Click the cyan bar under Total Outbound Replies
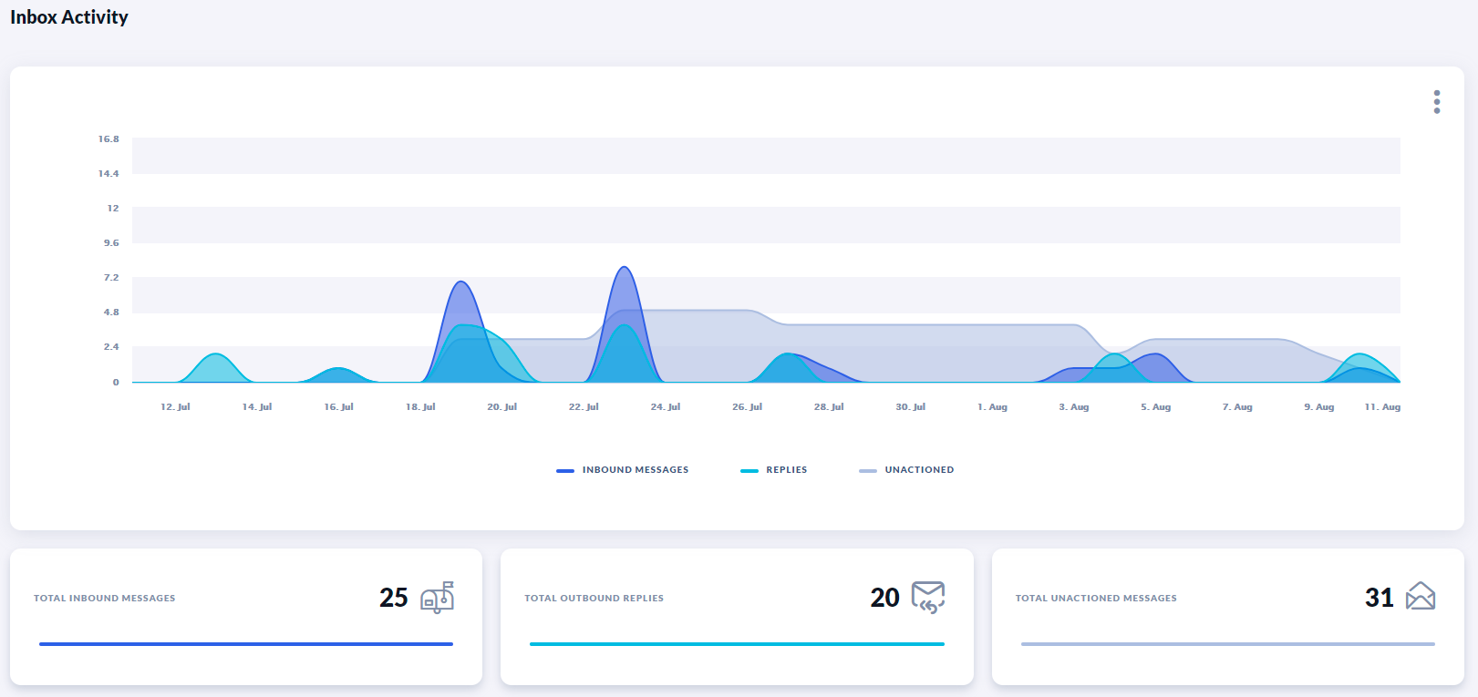 pyautogui.click(x=737, y=644)
